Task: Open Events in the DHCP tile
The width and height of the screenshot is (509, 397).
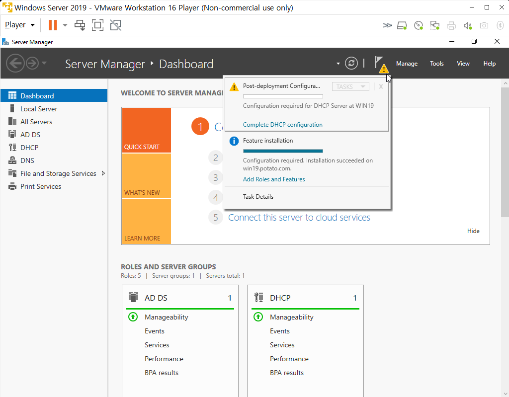Action: click(x=280, y=331)
